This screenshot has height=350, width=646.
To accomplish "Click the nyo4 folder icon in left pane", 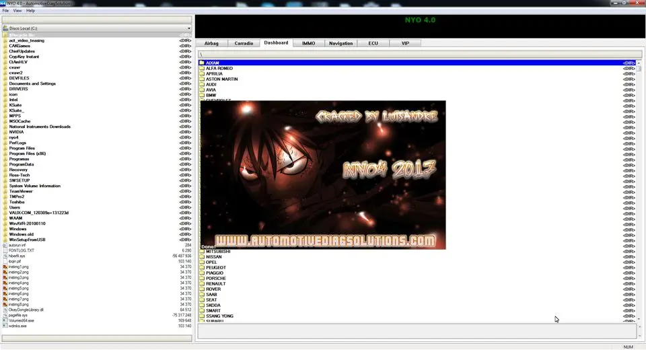I will pos(5,137).
